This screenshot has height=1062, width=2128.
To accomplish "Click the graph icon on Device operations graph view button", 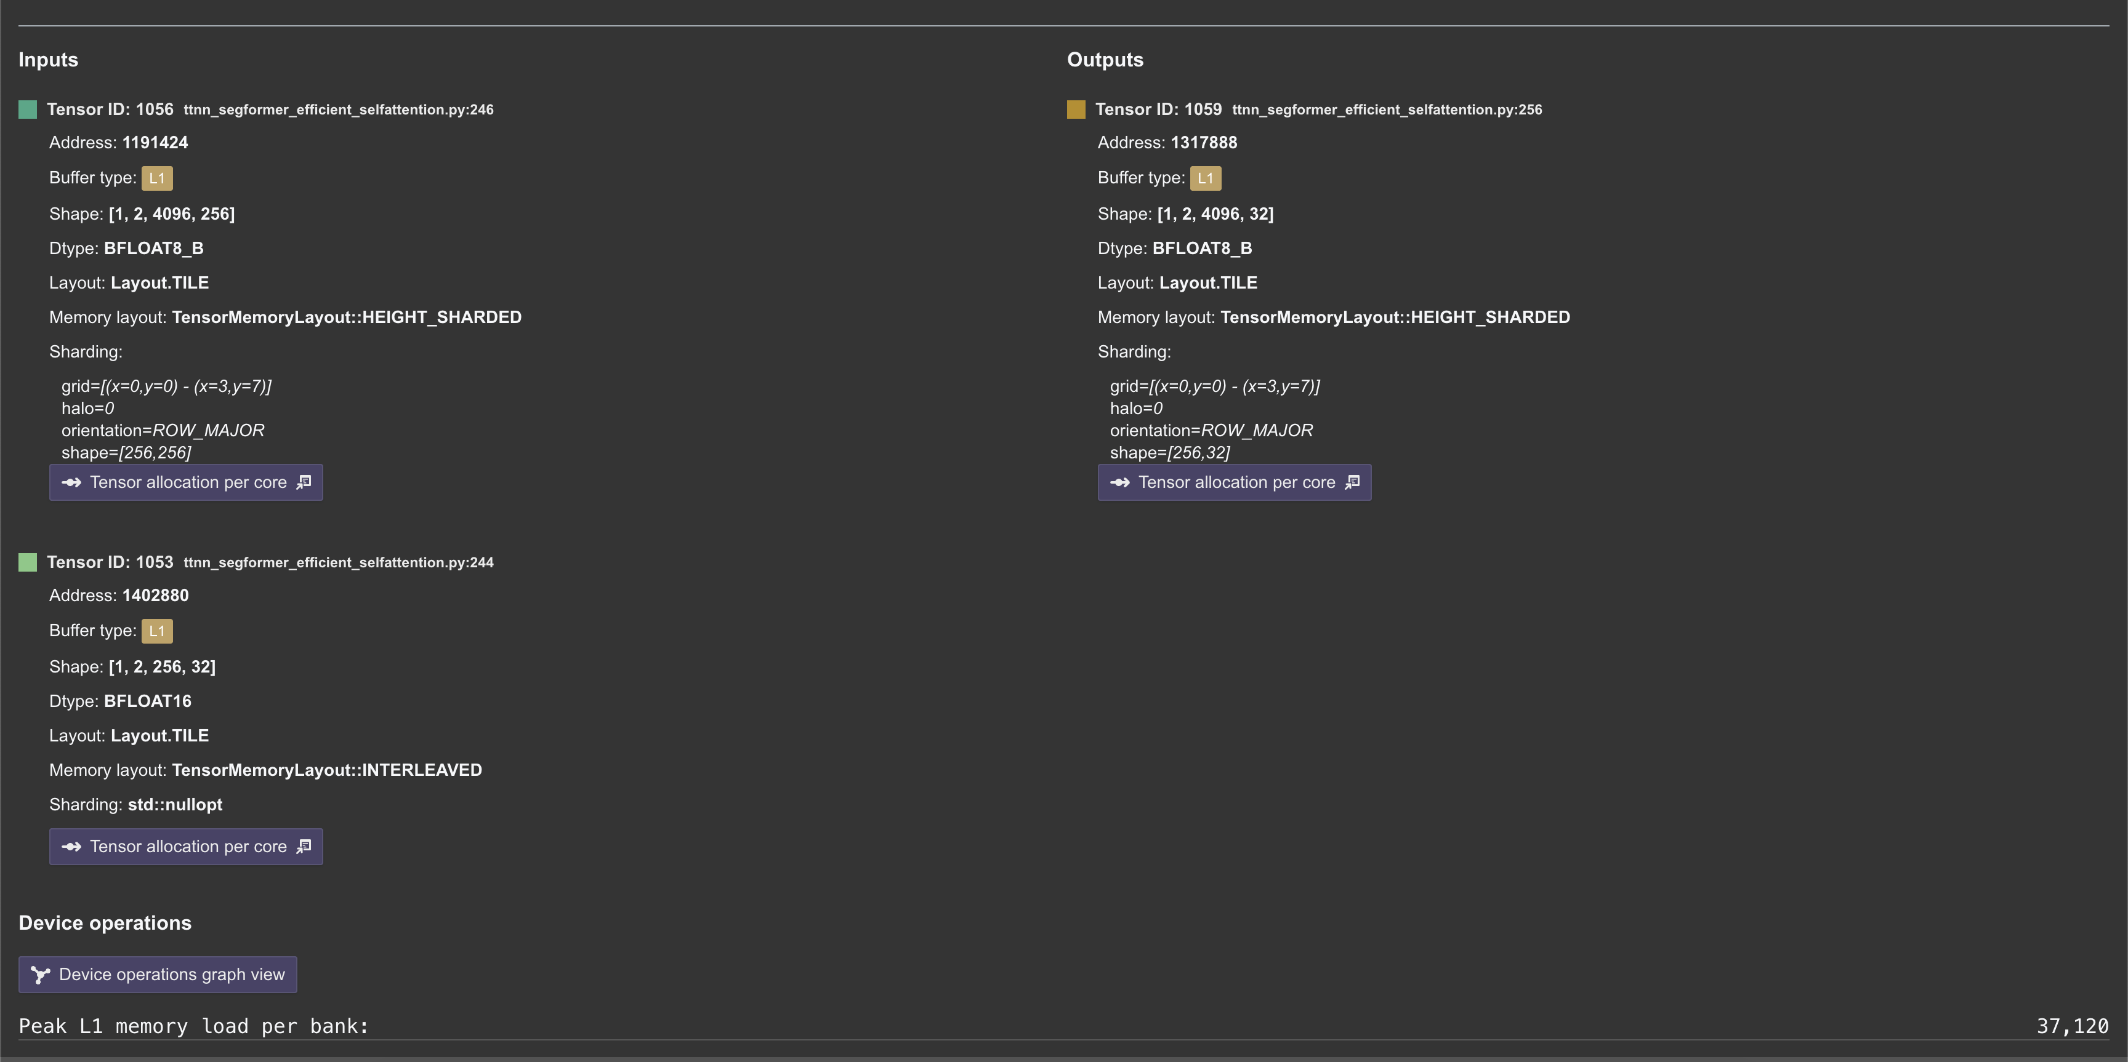I will [39, 974].
